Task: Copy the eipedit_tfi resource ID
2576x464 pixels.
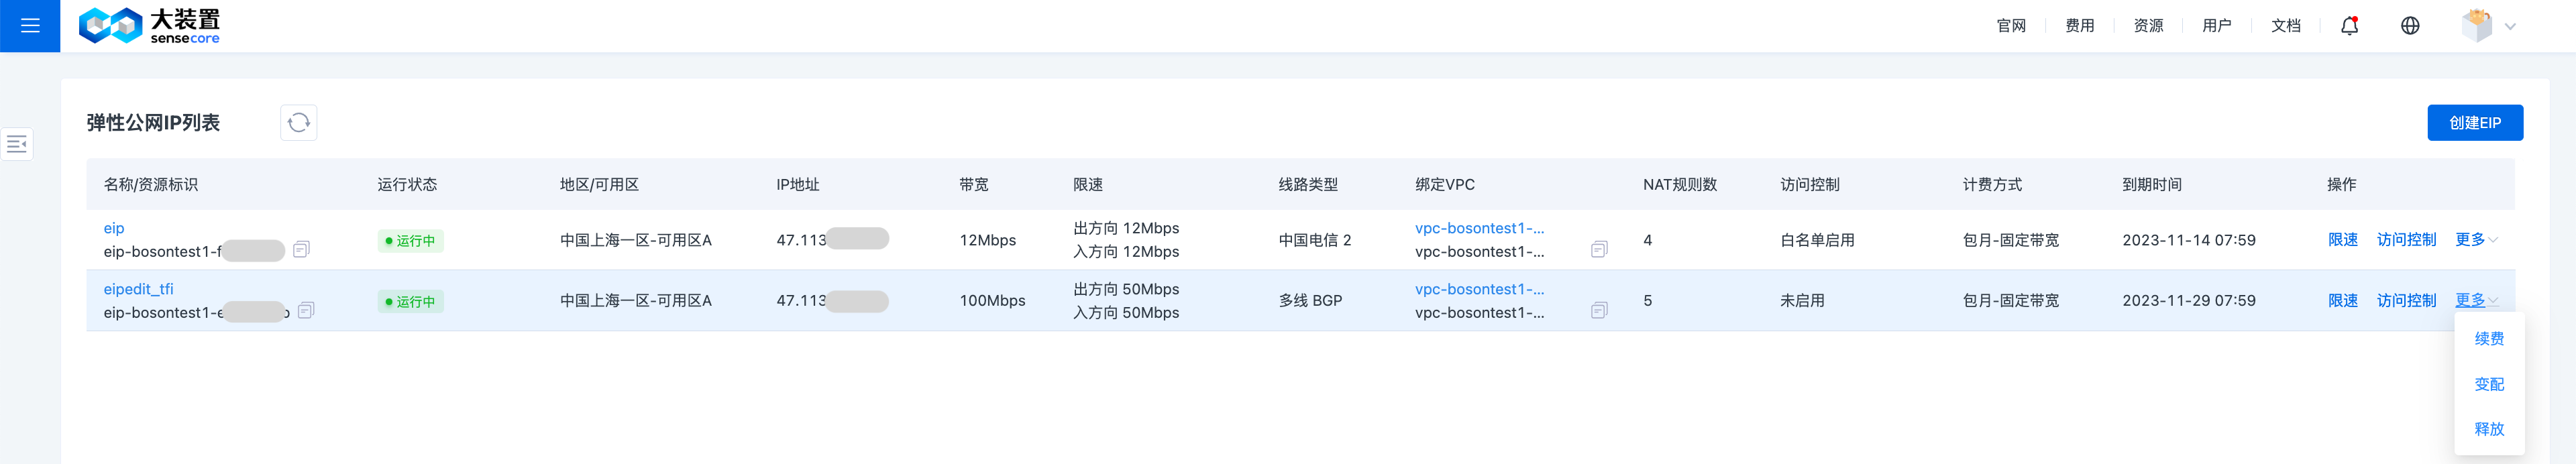Action: click(x=306, y=311)
